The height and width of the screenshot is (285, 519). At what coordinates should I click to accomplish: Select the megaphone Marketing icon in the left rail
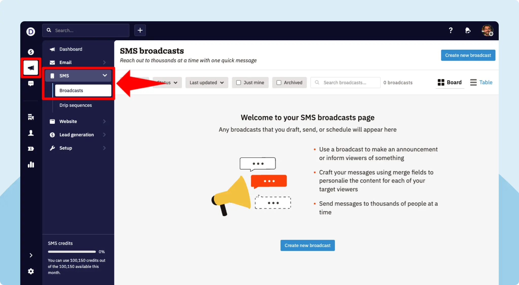tap(31, 67)
